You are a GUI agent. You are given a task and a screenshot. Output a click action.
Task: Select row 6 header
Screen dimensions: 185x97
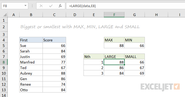[x=4, y=51]
